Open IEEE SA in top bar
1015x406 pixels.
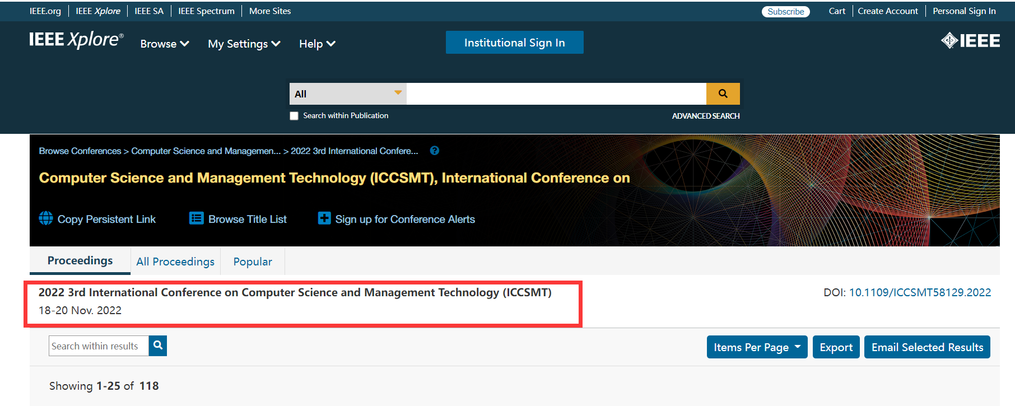point(149,11)
